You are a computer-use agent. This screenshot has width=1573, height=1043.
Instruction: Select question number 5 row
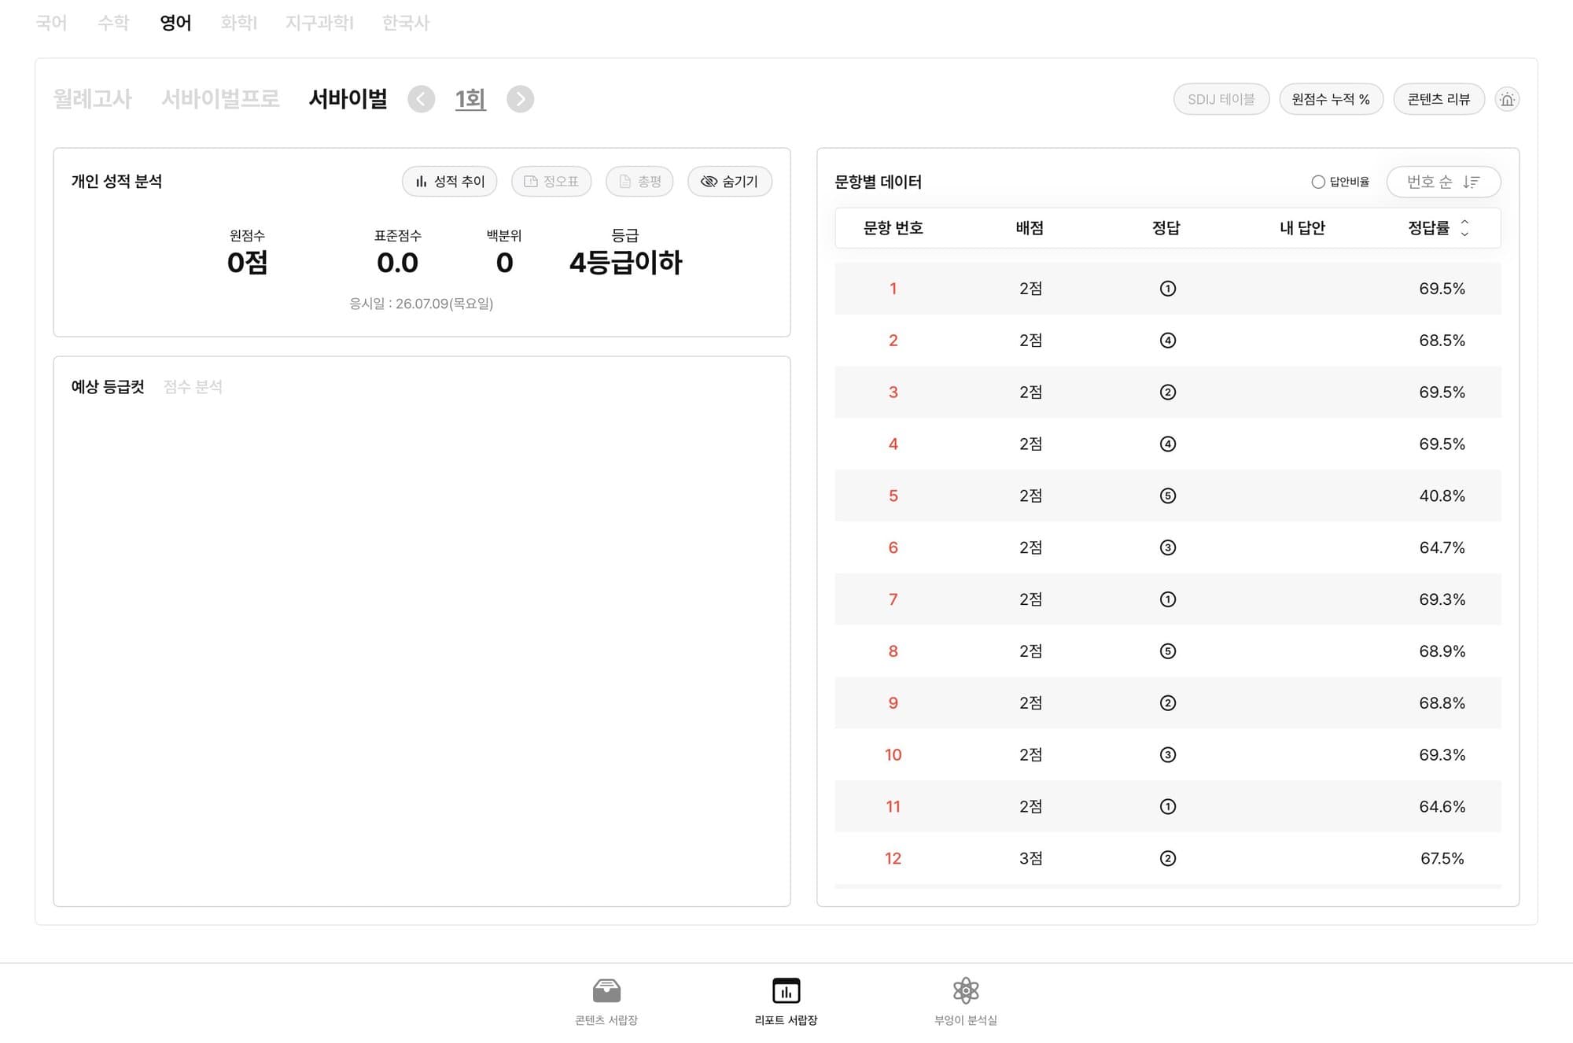(1168, 496)
